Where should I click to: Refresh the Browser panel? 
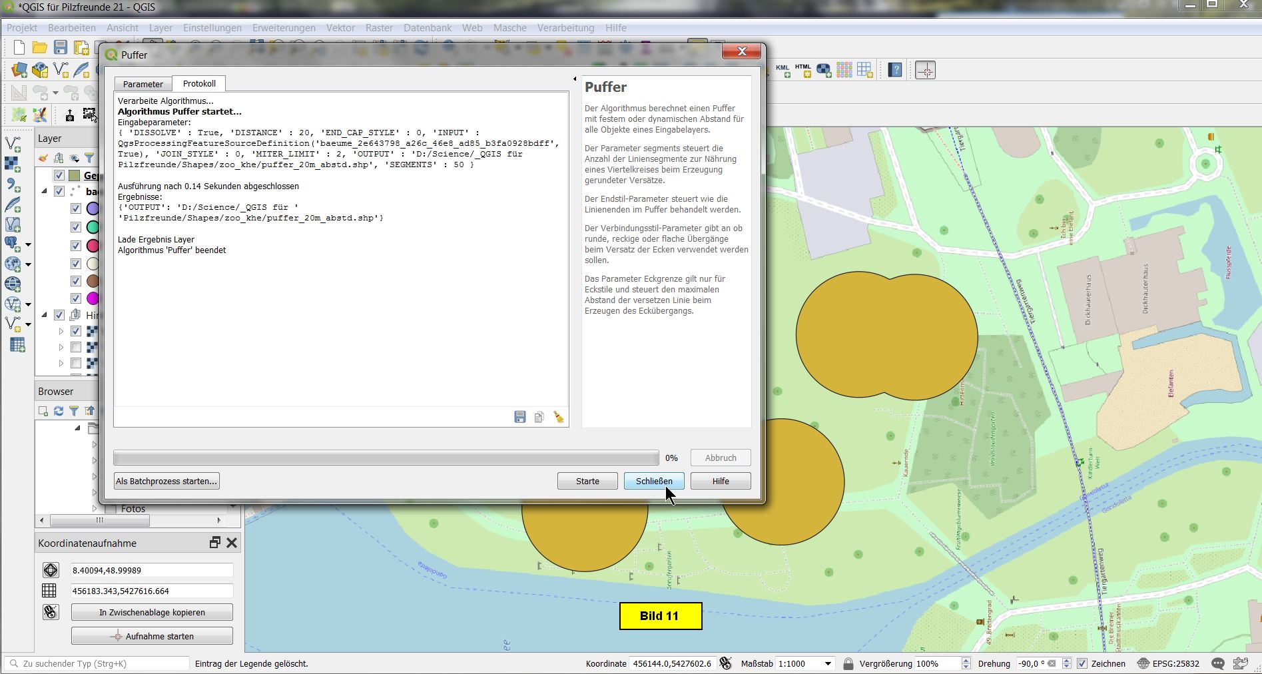(x=59, y=411)
